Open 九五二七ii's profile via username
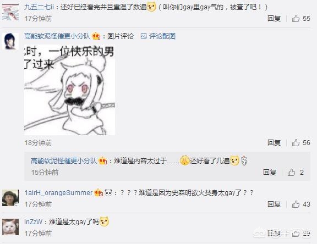The image size is (317, 244). point(39,7)
